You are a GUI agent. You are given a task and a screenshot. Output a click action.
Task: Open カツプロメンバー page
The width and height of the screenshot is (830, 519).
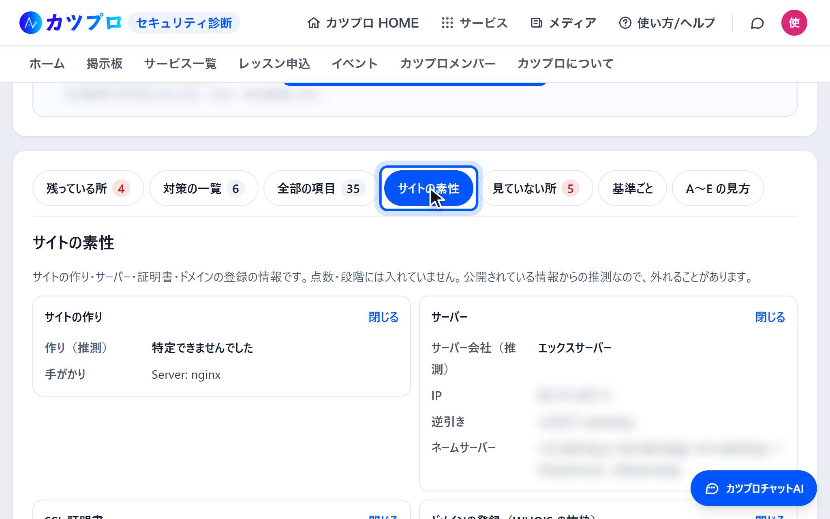[x=448, y=64]
